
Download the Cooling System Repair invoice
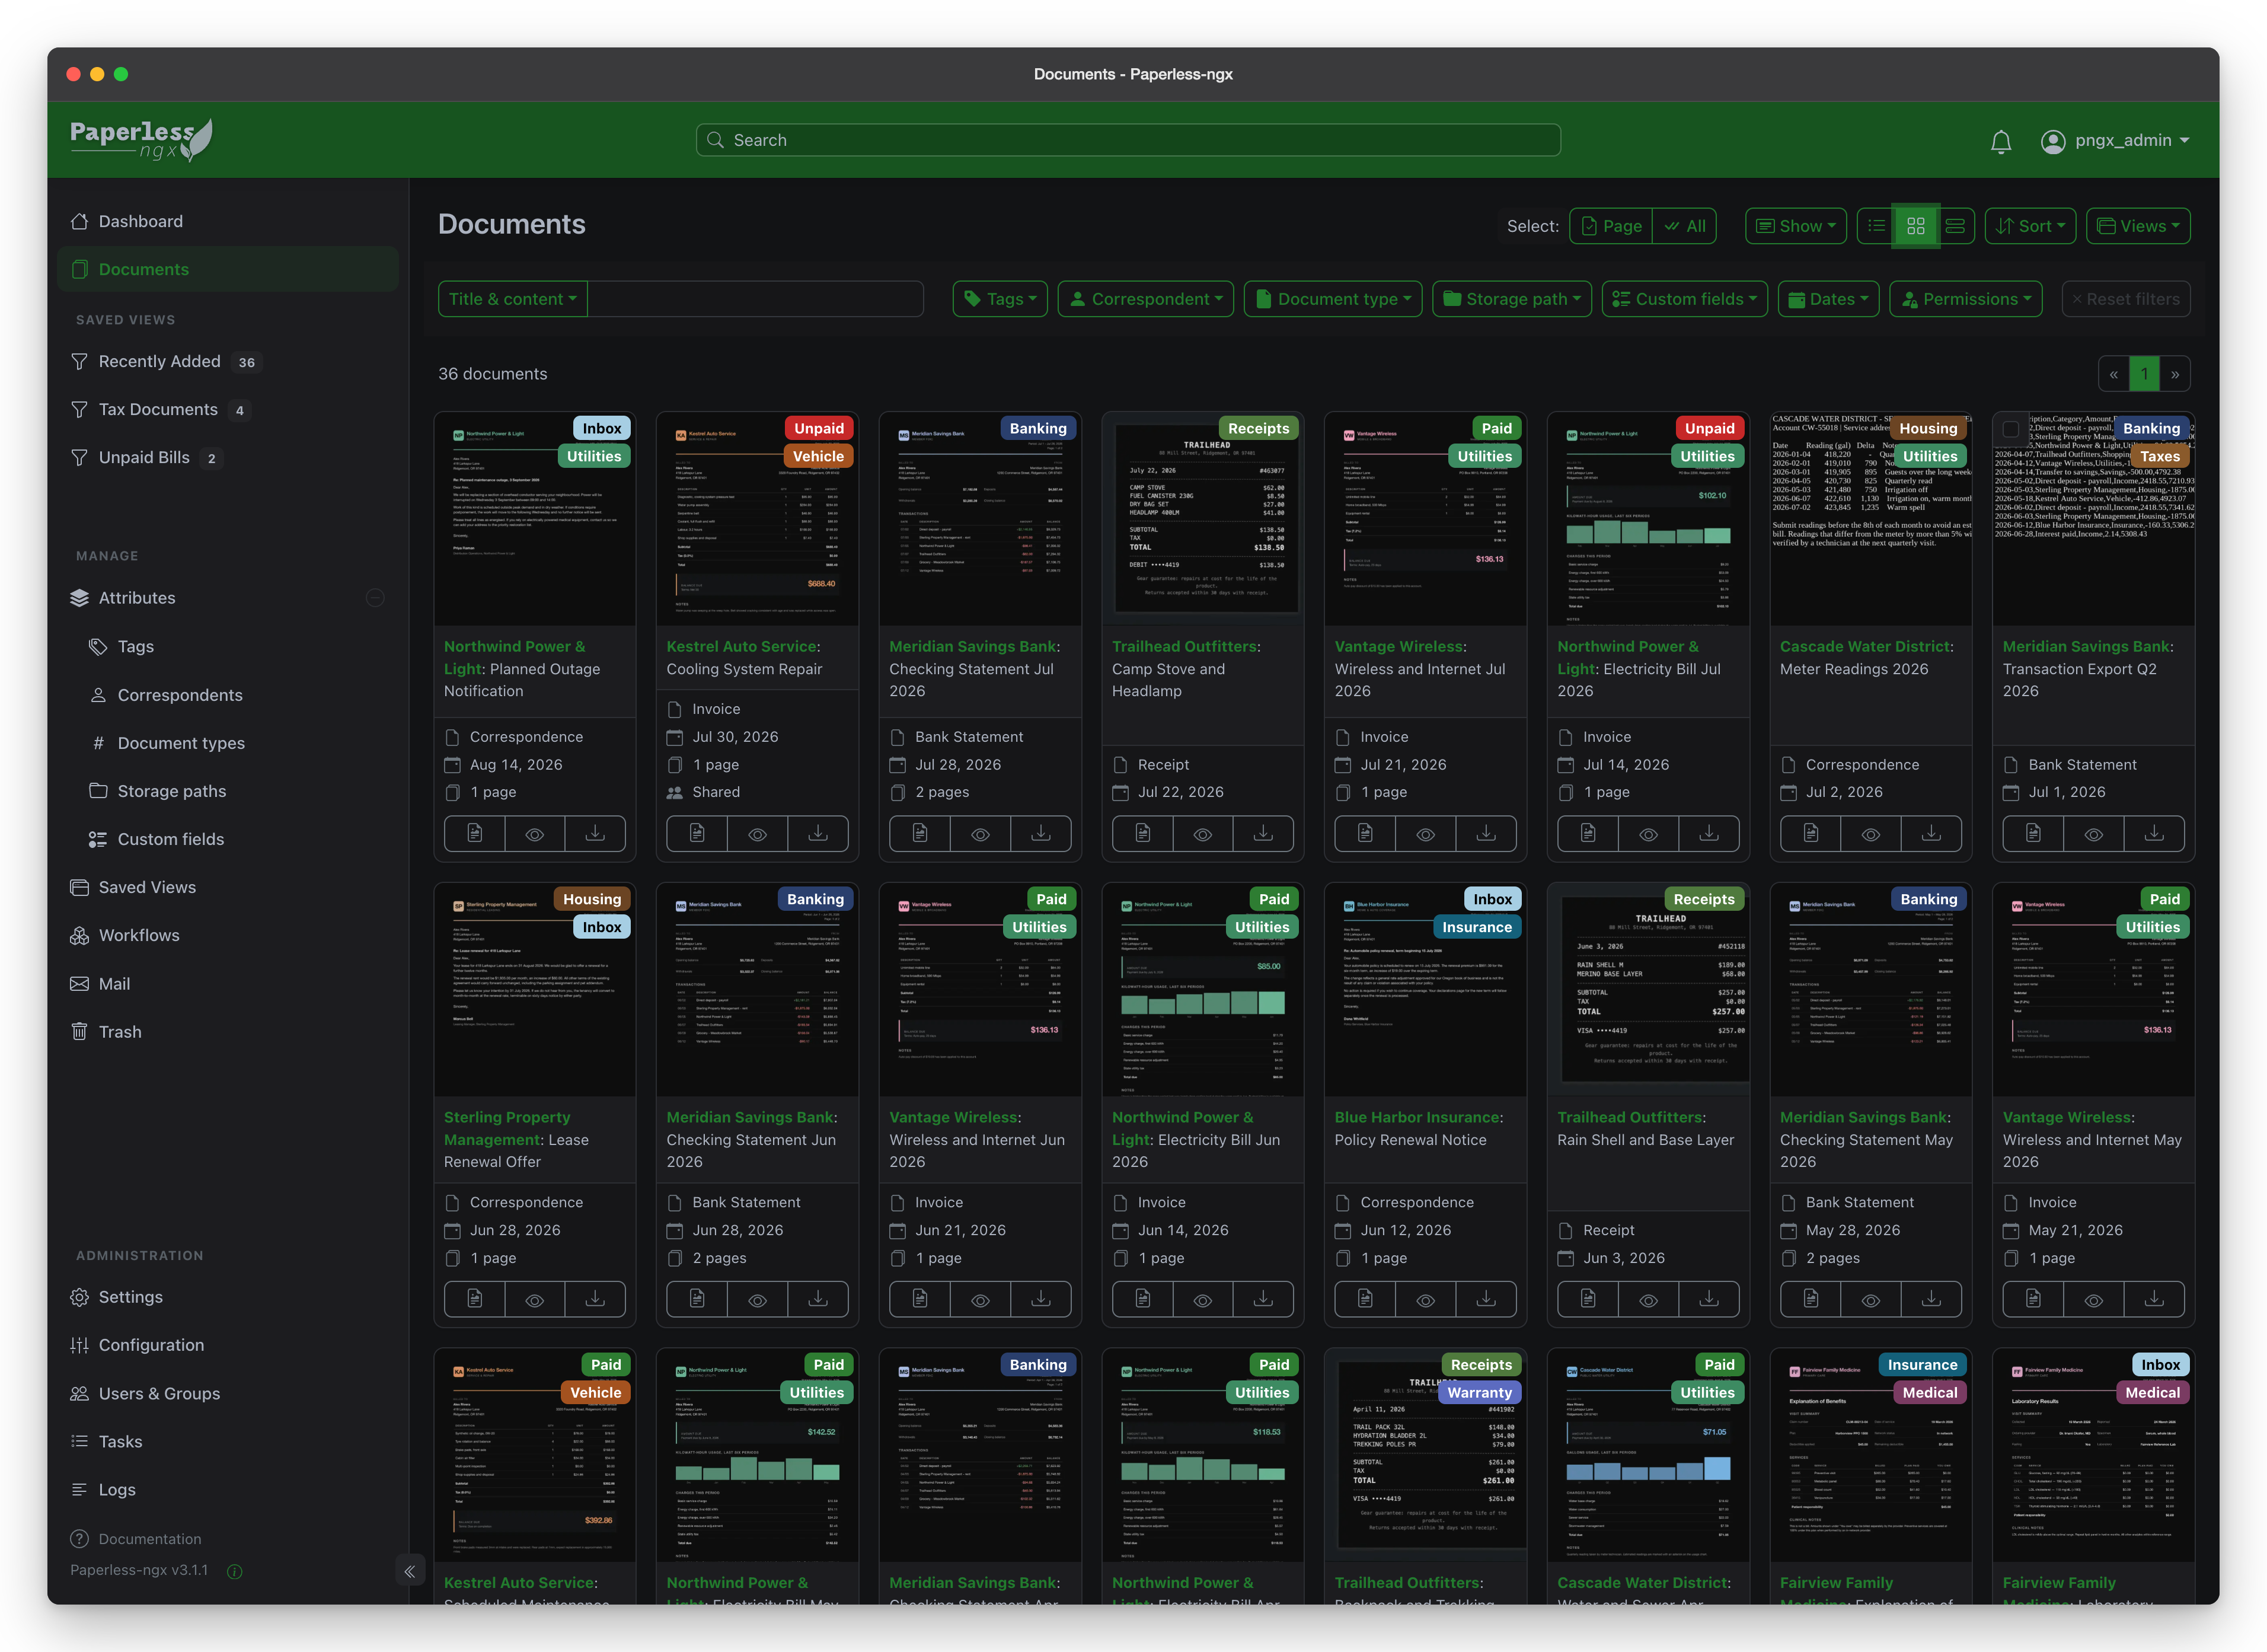pos(818,833)
